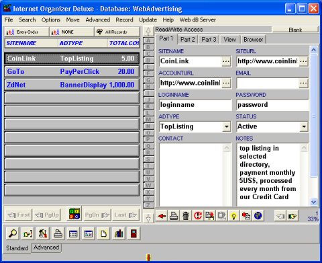The width and height of the screenshot is (322, 263).
Task: Click the pointing hand with red marks icon
Action: (28, 234)
